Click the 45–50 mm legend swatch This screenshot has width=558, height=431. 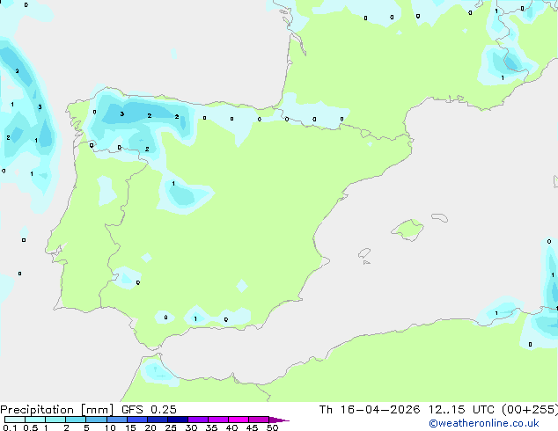click(x=259, y=420)
